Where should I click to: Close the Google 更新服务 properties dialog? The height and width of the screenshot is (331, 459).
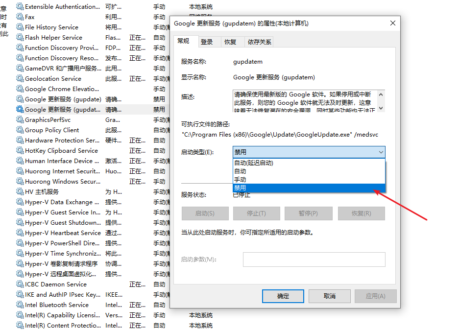coord(393,23)
